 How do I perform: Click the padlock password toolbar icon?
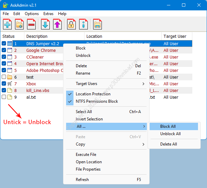[71, 24]
